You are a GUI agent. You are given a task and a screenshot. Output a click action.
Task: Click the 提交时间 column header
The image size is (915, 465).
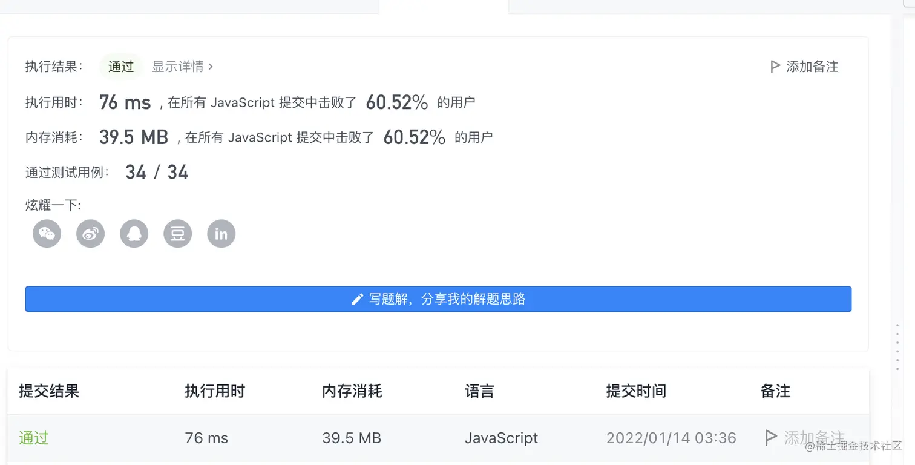636,391
